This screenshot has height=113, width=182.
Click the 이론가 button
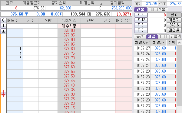[174, 20]
